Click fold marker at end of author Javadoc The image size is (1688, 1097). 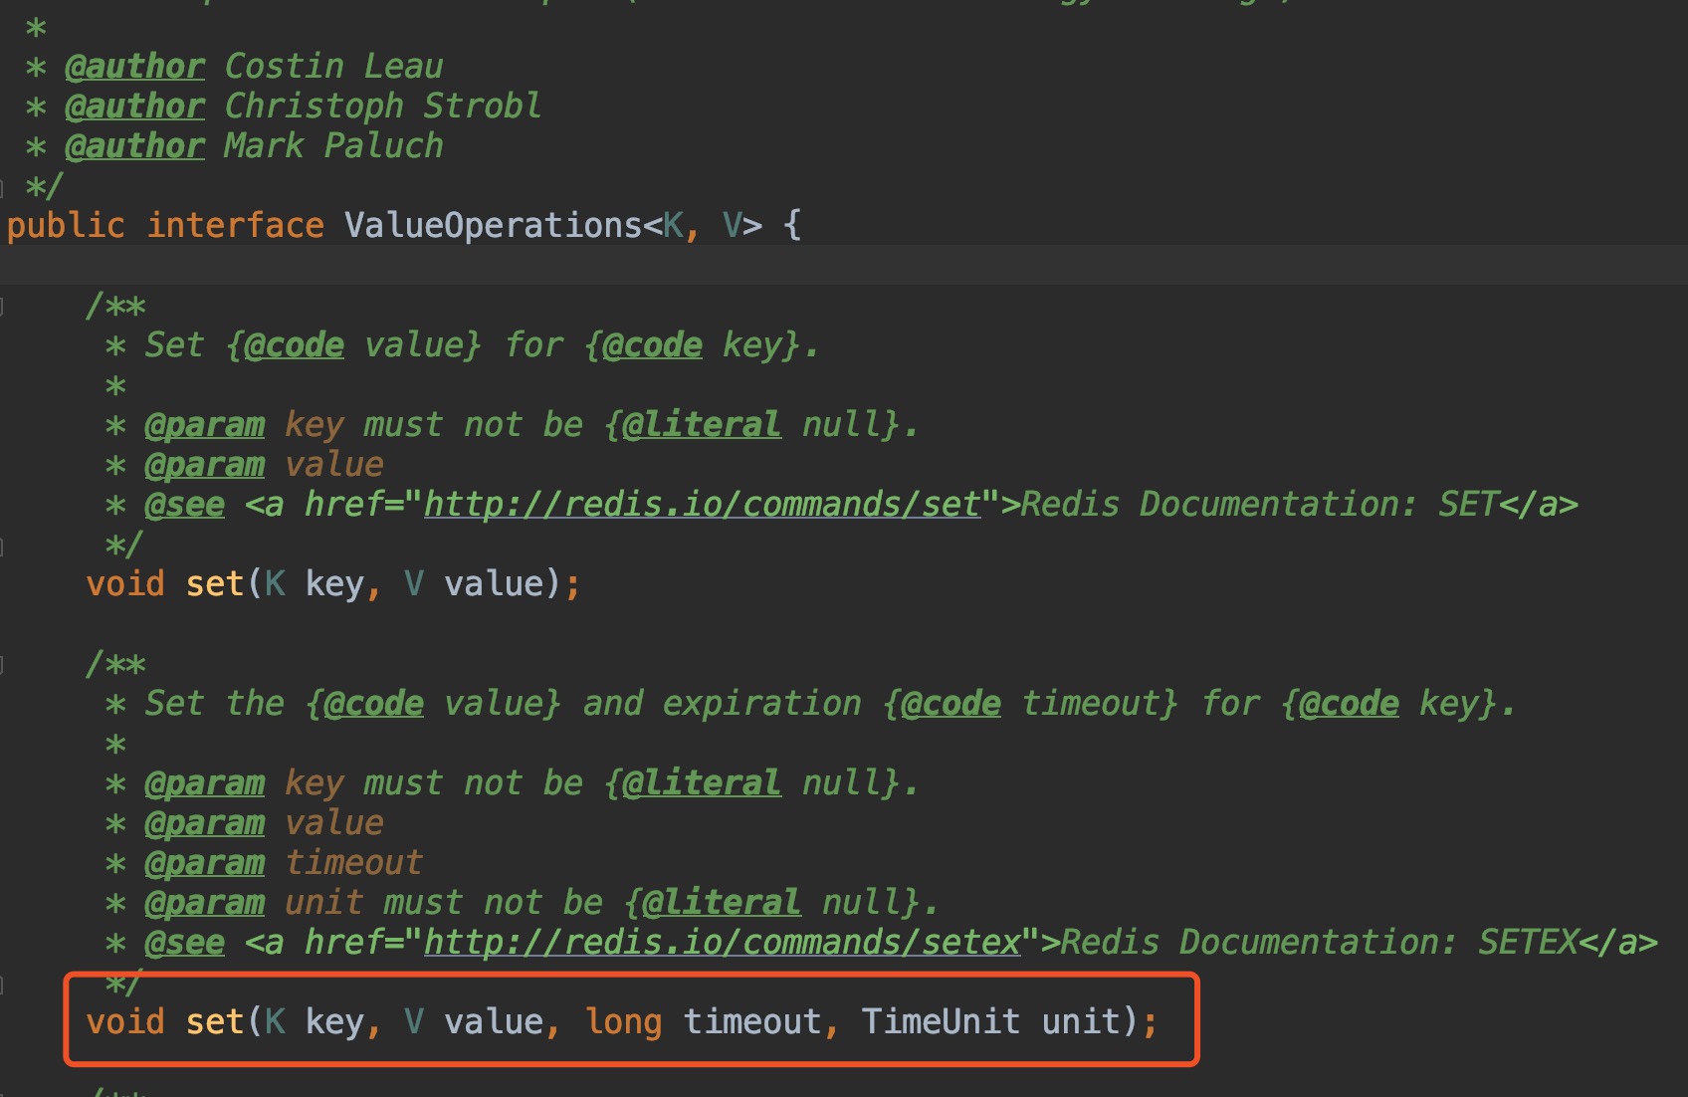click(3, 186)
